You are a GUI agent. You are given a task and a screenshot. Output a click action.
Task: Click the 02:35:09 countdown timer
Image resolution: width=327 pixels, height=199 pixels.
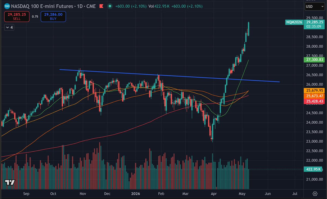(313, 27)
